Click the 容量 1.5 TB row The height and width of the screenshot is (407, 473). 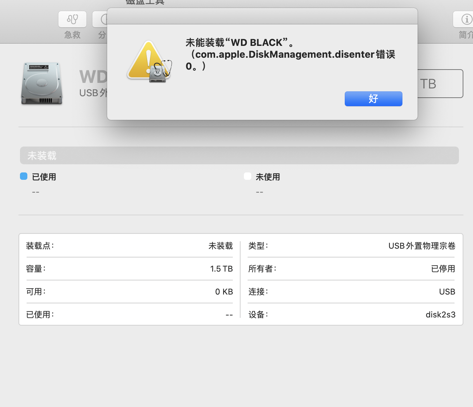129,269
